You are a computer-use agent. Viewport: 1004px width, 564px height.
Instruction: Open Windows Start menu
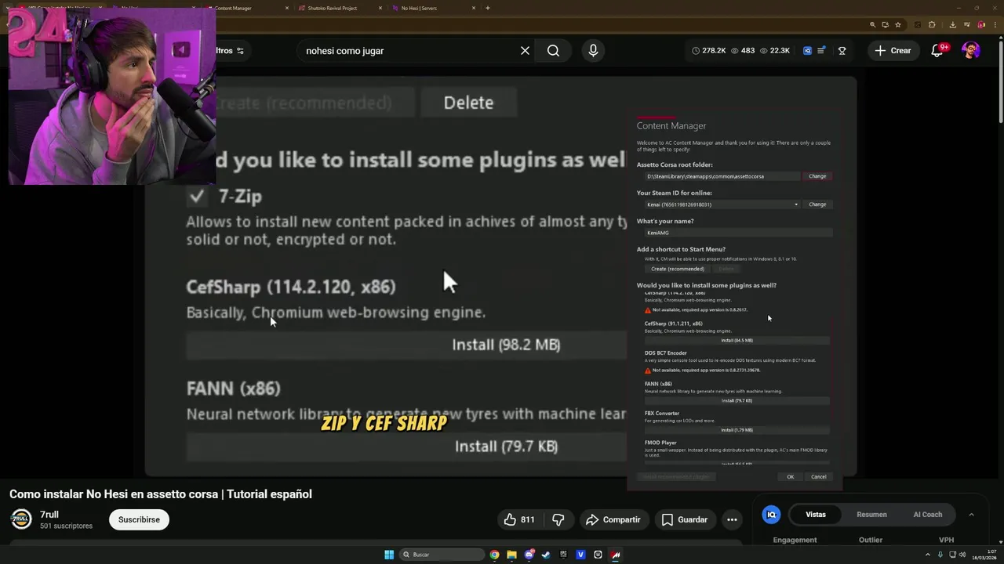coord(389,555)
